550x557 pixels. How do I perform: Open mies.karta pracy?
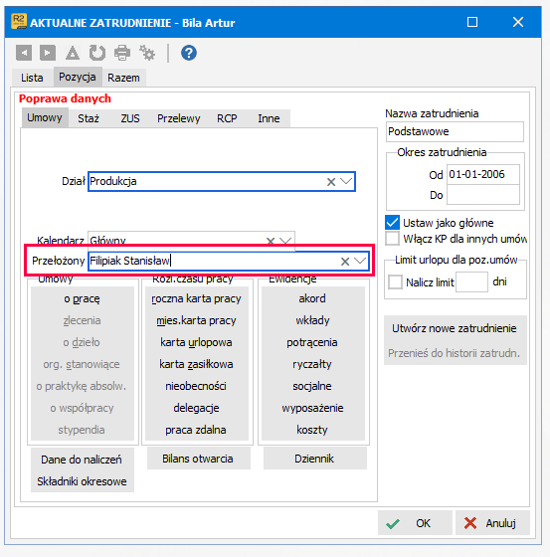pyautogui.click(x=196, y=320)
